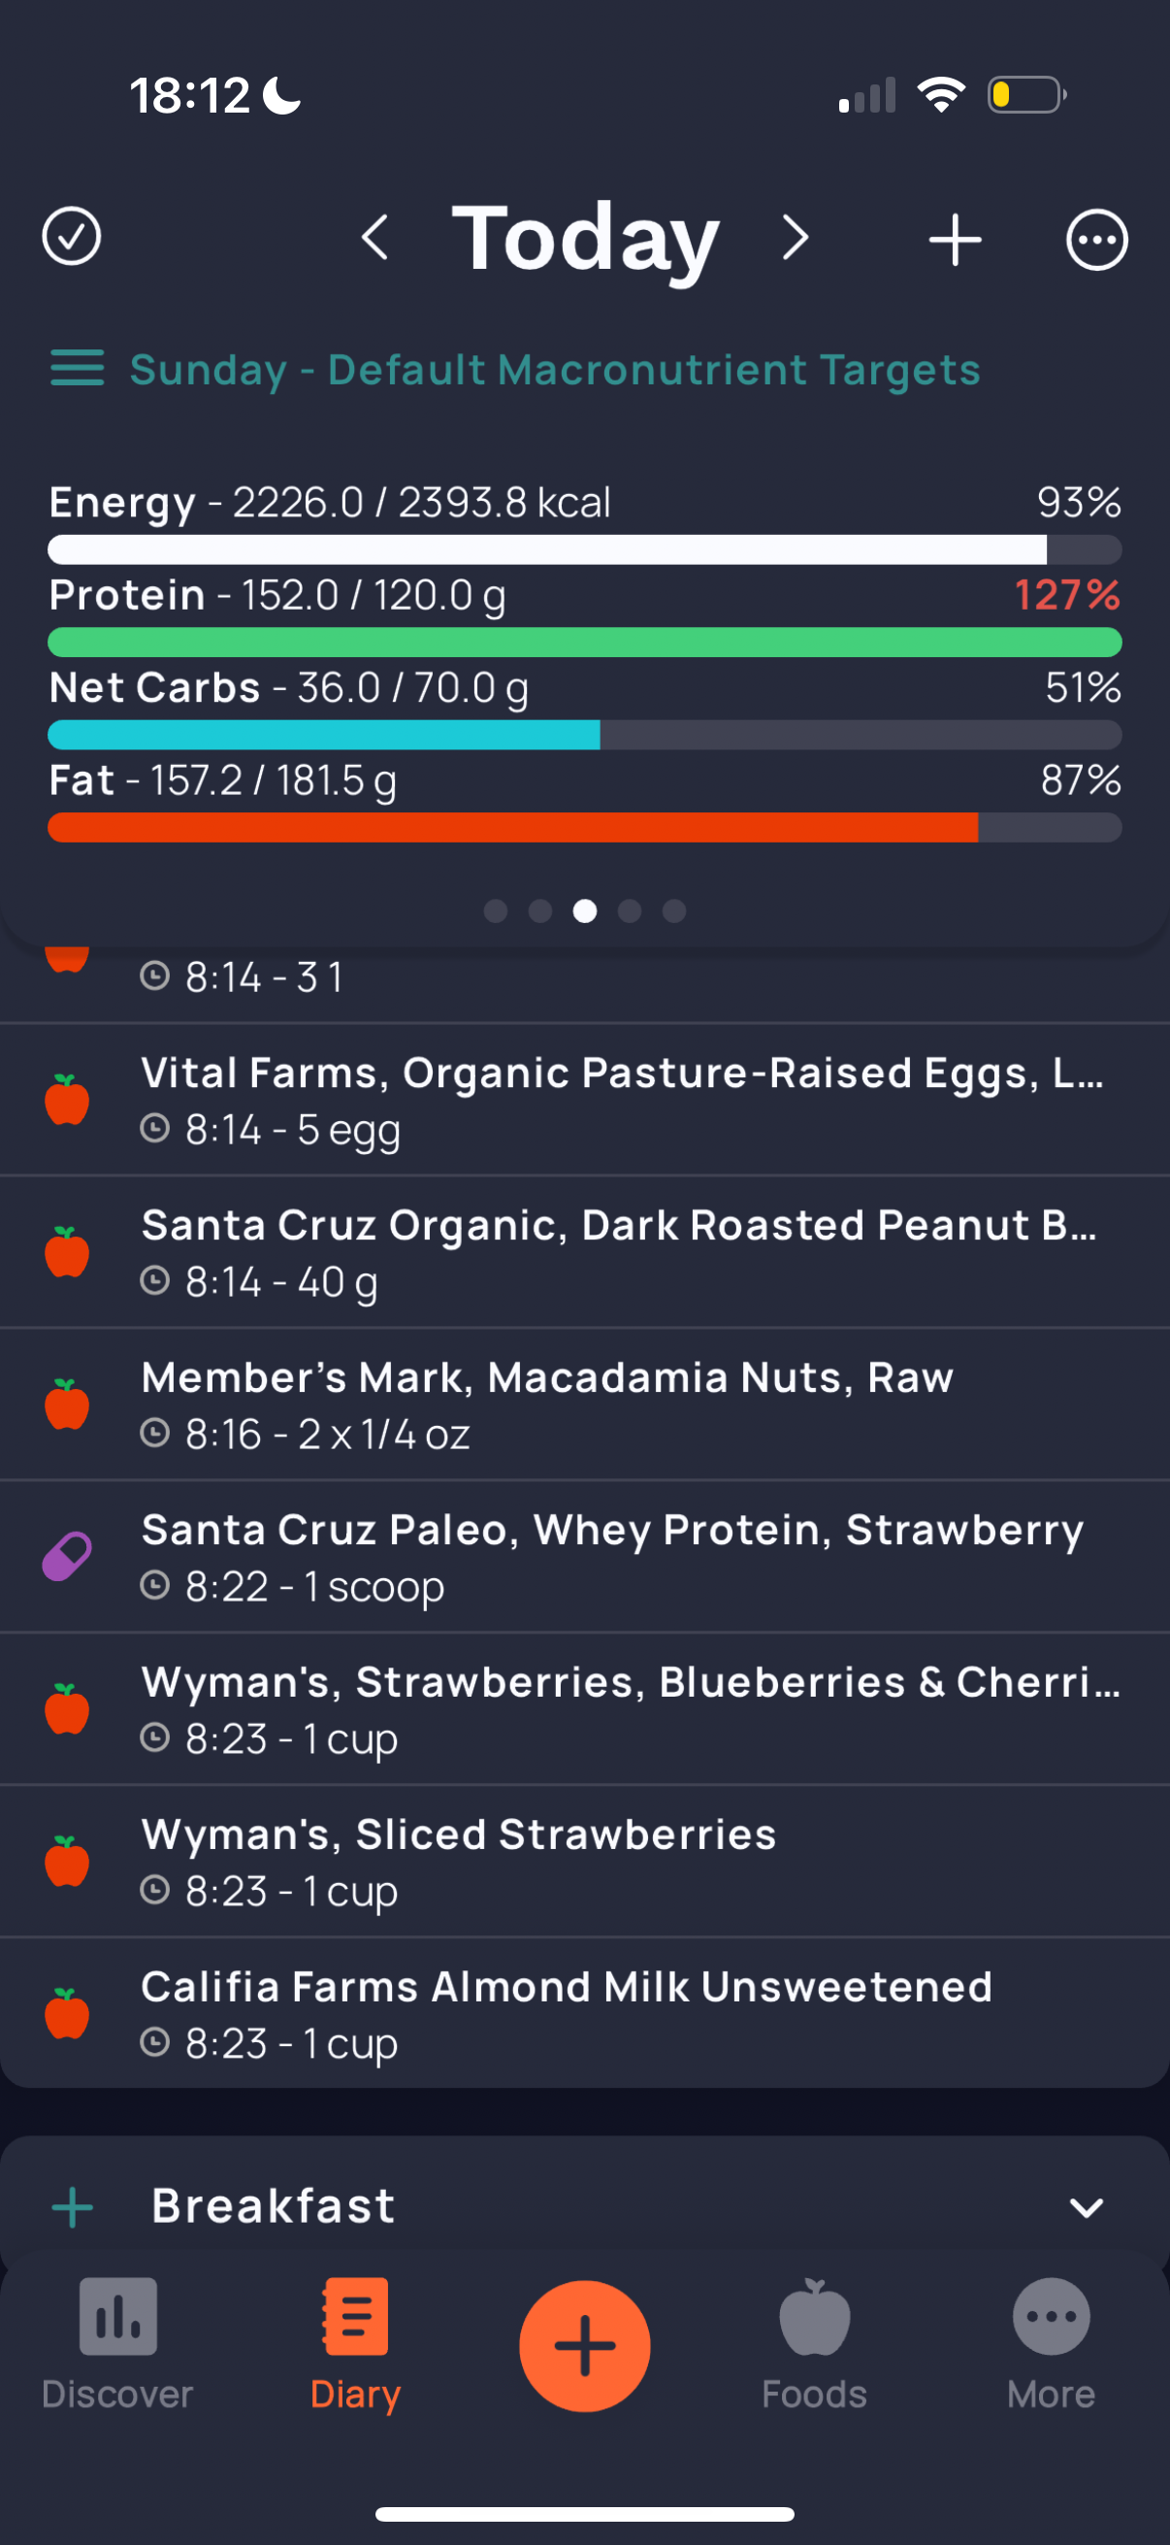Open the Today date picker title

(x=584, y=238)
